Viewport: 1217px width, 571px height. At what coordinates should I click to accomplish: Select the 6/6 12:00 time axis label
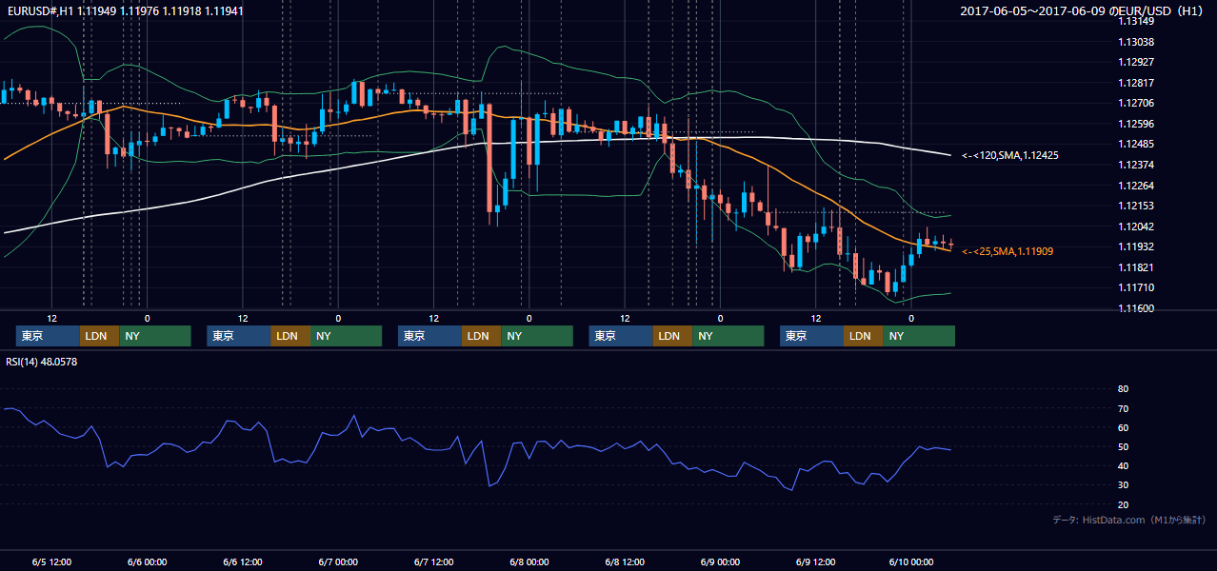click(243, 562)
